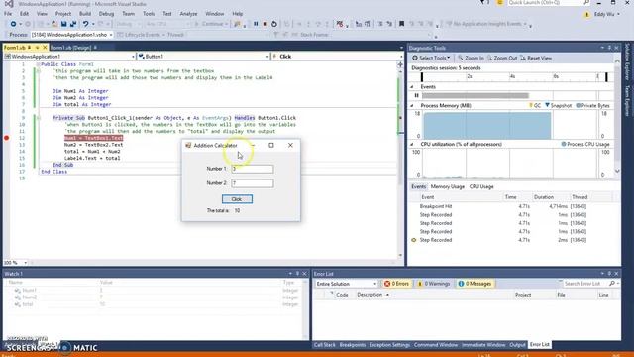The height and width of the screenshot is (357, 634).
Task: Click the notifications flag icon in title bar
Action: (482, 3)
